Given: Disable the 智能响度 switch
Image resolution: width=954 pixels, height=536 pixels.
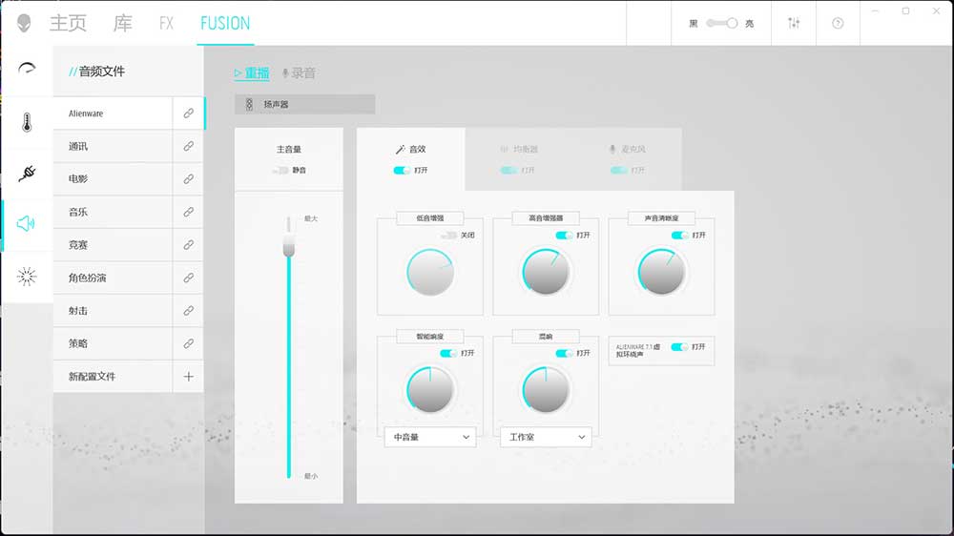Looking at the screenshot, I should tap(448, 353).
